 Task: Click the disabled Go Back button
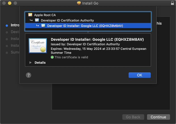[x=133, y=117]
